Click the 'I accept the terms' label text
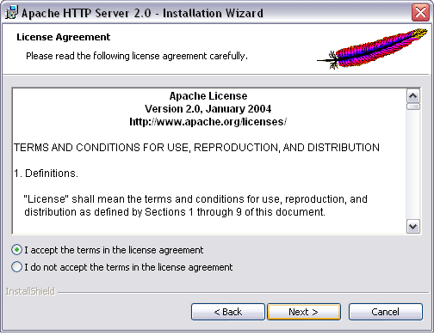The height and width of the screenshot is (335, 434). tap(114, 250)
